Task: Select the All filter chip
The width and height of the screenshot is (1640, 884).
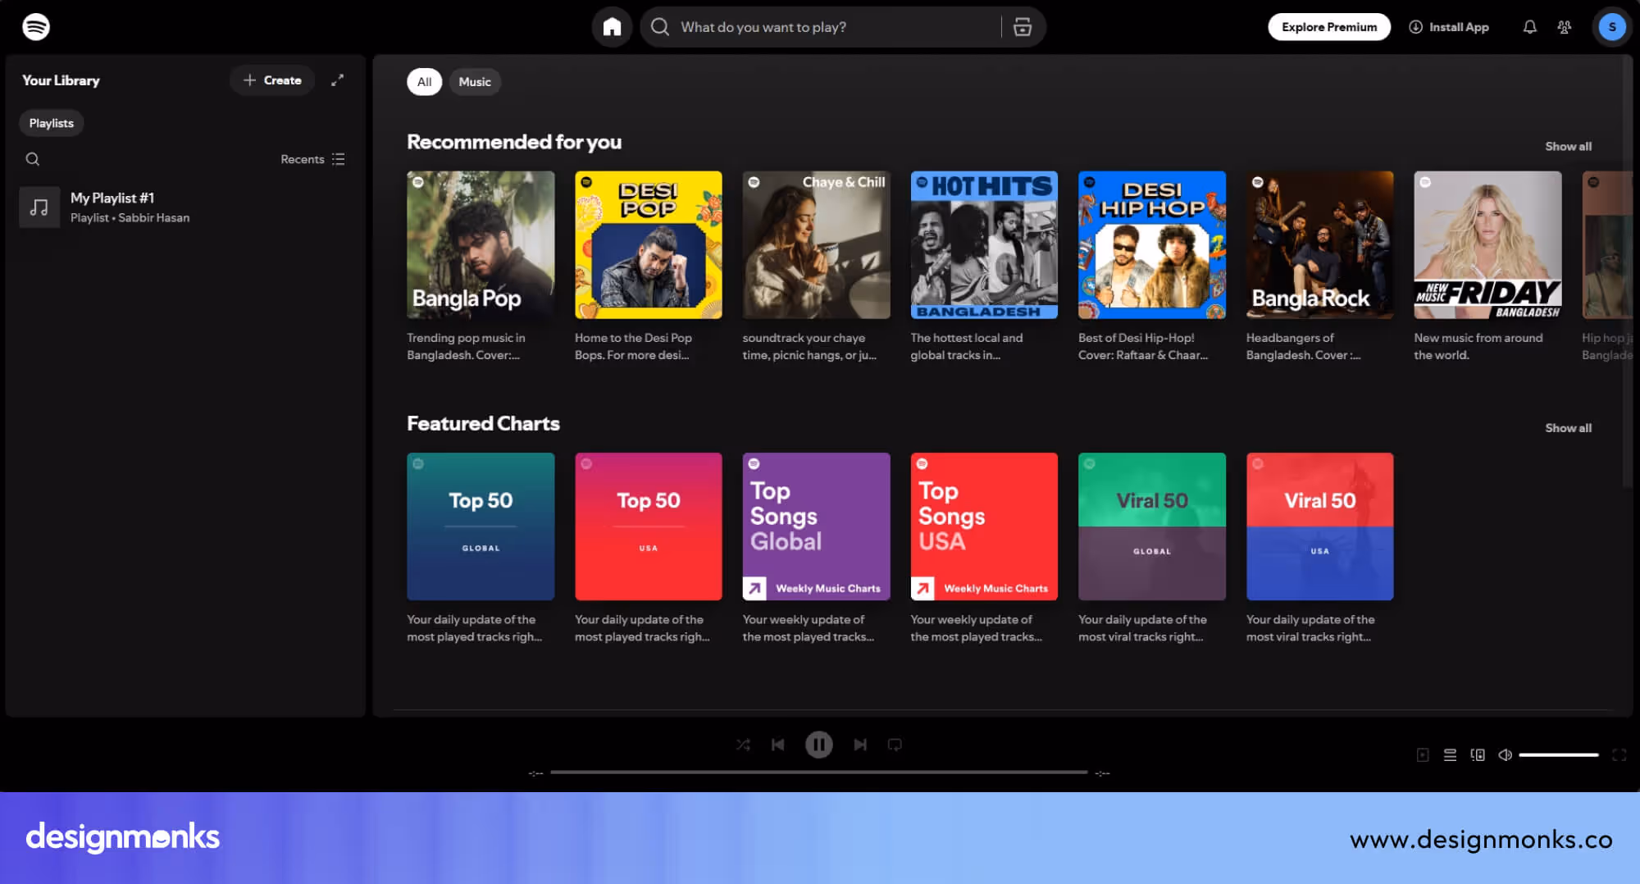Action: click(x=424, y=82)
